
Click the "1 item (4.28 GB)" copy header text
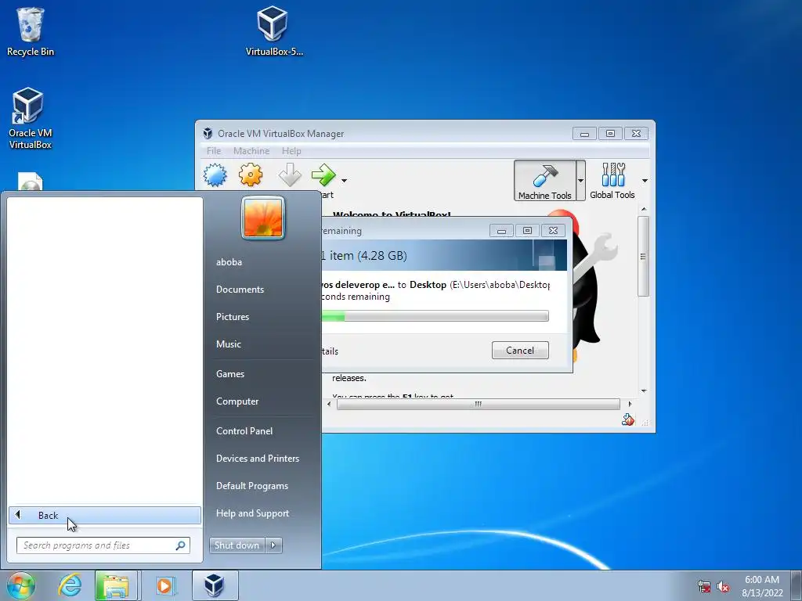coord(363,256)
